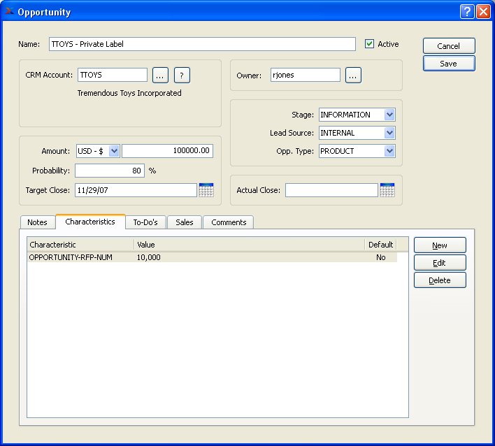Open the USD currency dropdown
This screenshot has width=495, height=446.
coord(114,151)
